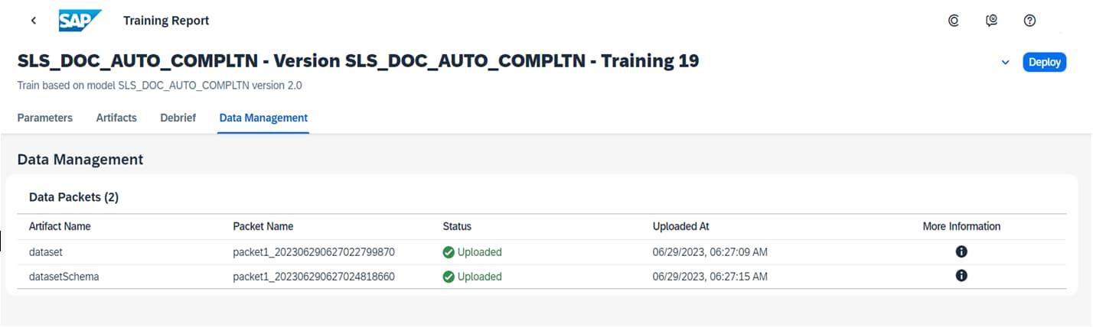The width and height of the screenshot is (1093, 327).
Task: Switch to the Parameters tab
Action: 45,118
